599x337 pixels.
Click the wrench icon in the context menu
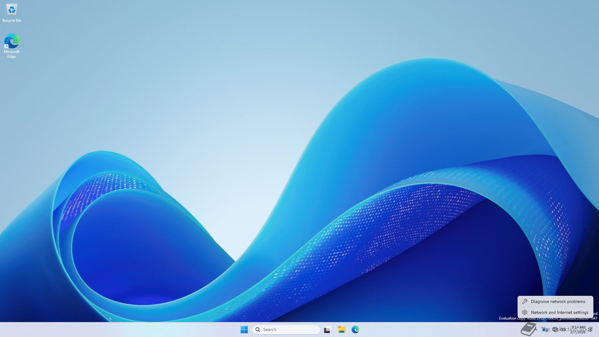[525, 301]
